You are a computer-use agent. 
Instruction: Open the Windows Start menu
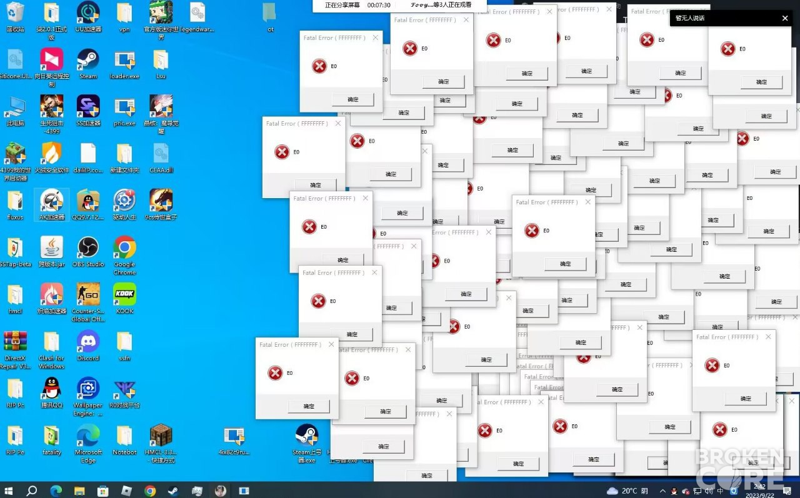pos(9,491)
